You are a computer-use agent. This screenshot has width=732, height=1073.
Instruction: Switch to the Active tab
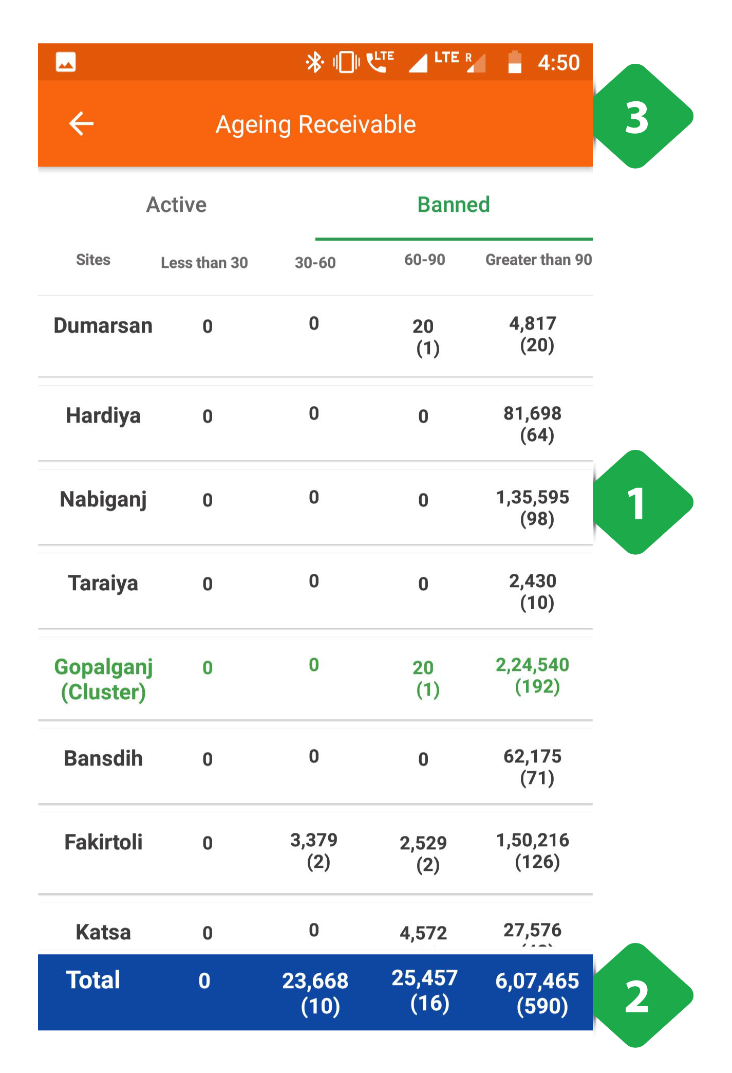[177, 205]
